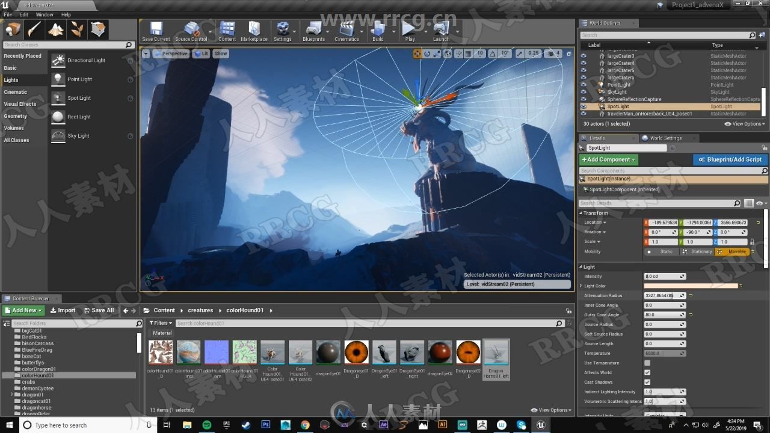770x433 pixels.
Task: Toggle rotation snapping in viewport toolbar
Action: [x=493, y=54]
